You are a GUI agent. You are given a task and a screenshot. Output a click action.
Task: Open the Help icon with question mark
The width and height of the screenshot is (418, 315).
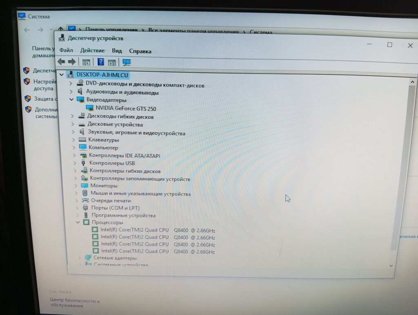tap(100, 62)
